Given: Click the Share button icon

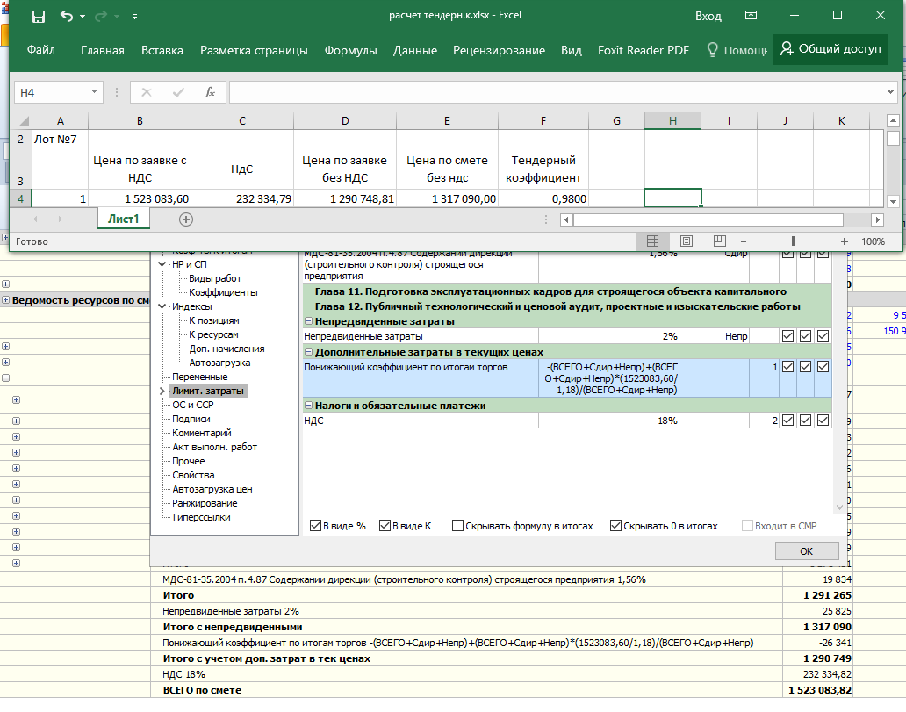Looking at the screenshot, I should coord(830,49).
